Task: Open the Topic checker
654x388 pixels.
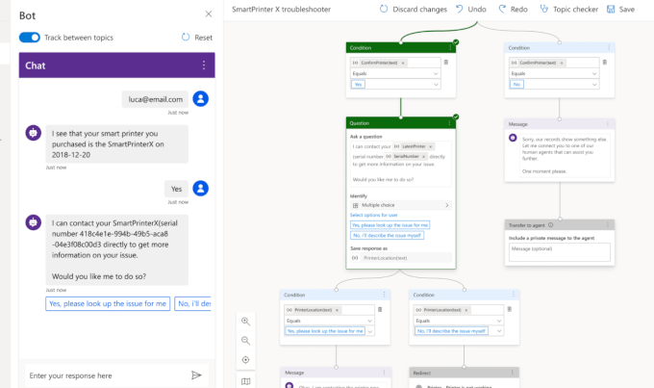Action: tap(569, 10)
